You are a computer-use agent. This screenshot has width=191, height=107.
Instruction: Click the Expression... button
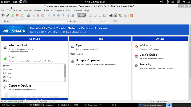(76, 21)
